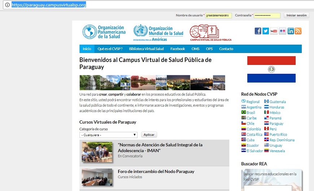Click the Nombre de usuario field

218,15
